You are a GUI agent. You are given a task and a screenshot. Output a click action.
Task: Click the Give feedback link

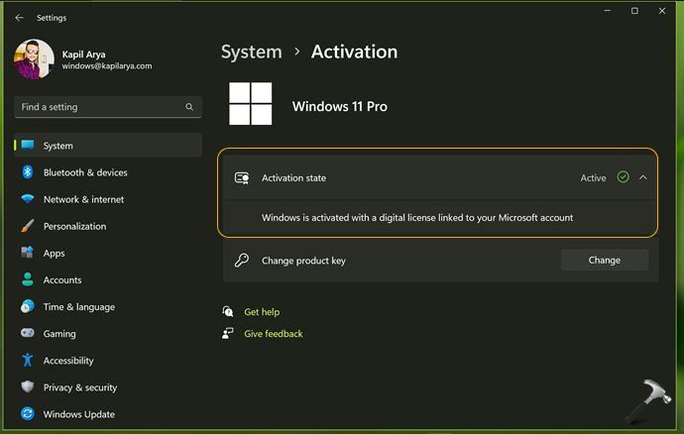[273, 334]
